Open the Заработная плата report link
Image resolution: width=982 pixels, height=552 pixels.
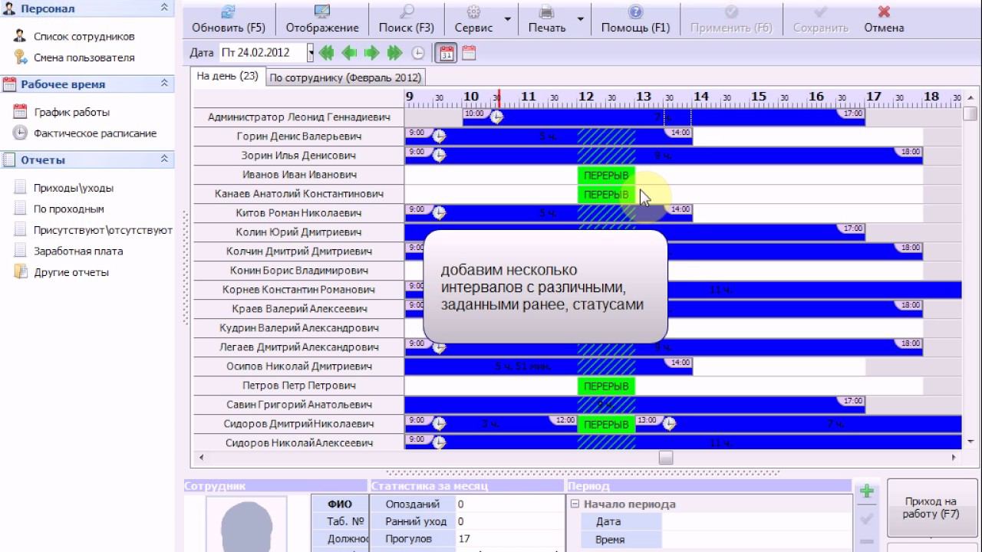77,251
